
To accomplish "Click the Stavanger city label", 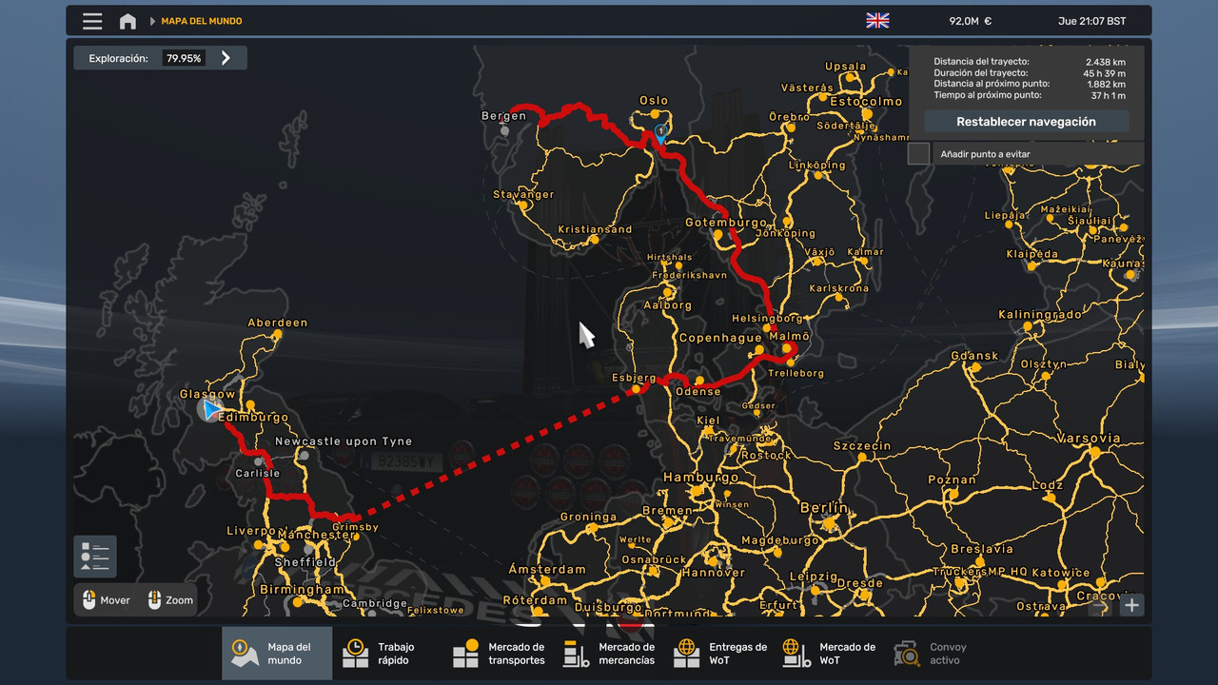I will [x=523, y=194].
